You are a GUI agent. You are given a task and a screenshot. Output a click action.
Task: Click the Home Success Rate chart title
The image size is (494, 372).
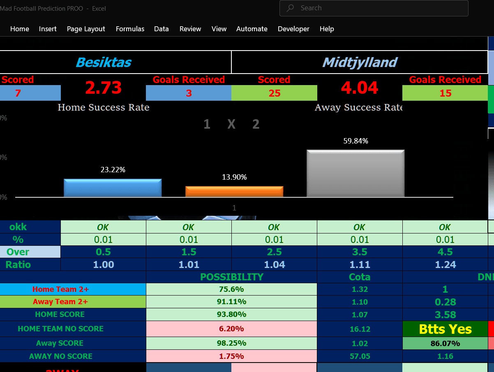104,108
